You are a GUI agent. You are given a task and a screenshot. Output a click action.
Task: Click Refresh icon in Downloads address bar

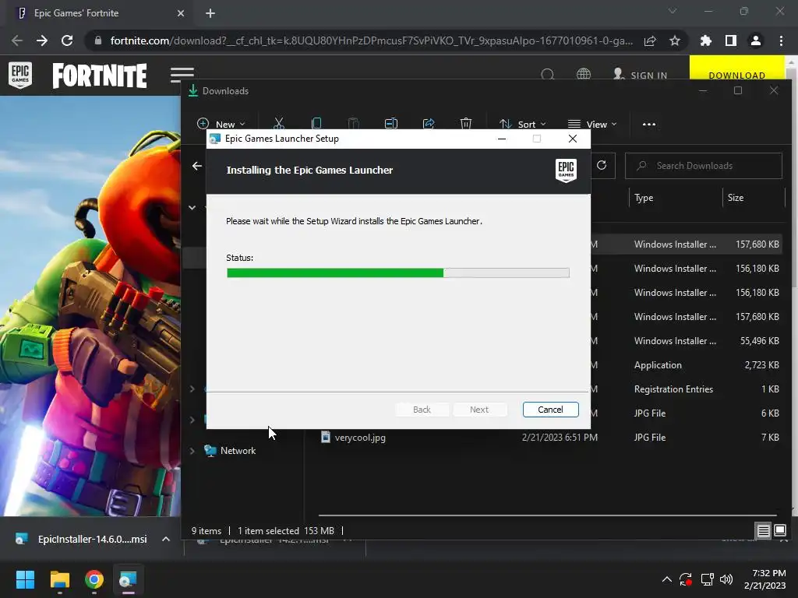click(x=602, y=165)
